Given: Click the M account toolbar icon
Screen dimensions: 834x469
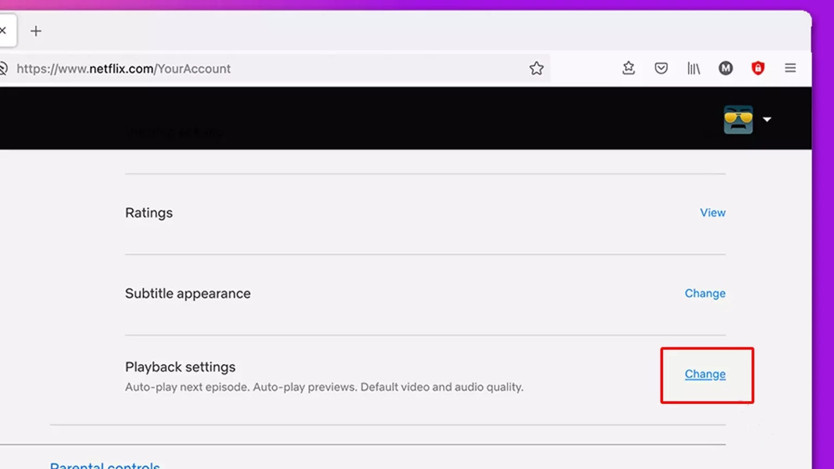Looking at the screenshot, I should 726,68.
